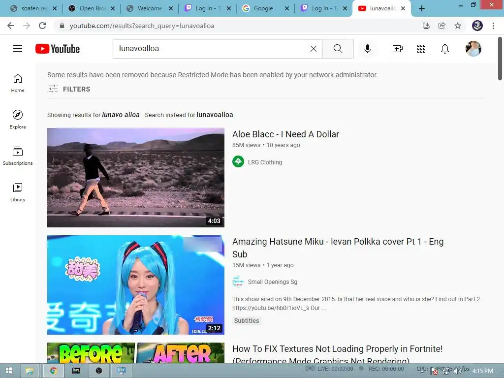This screenshot has width=504, height=378.
Task: Reload the page
Action: click(x=42, y=26)
